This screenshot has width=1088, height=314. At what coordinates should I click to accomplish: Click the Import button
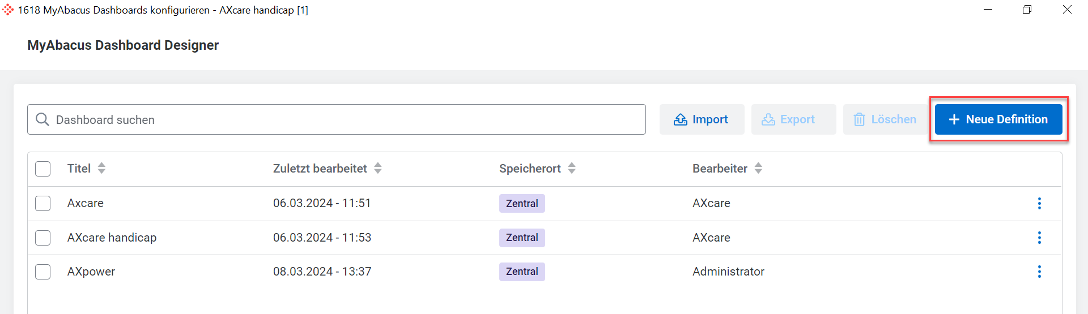pyautogui.click(x=702, y=119)
